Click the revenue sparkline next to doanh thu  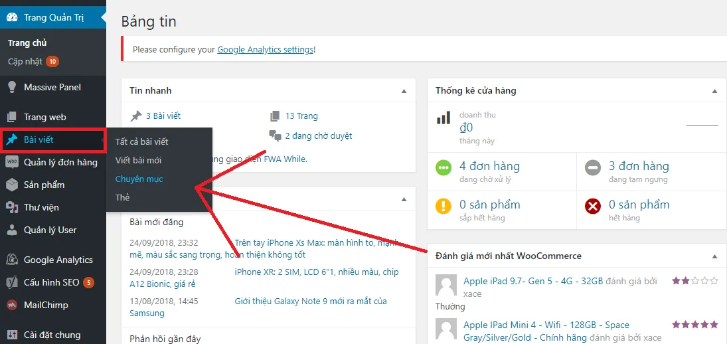point(702,125)
